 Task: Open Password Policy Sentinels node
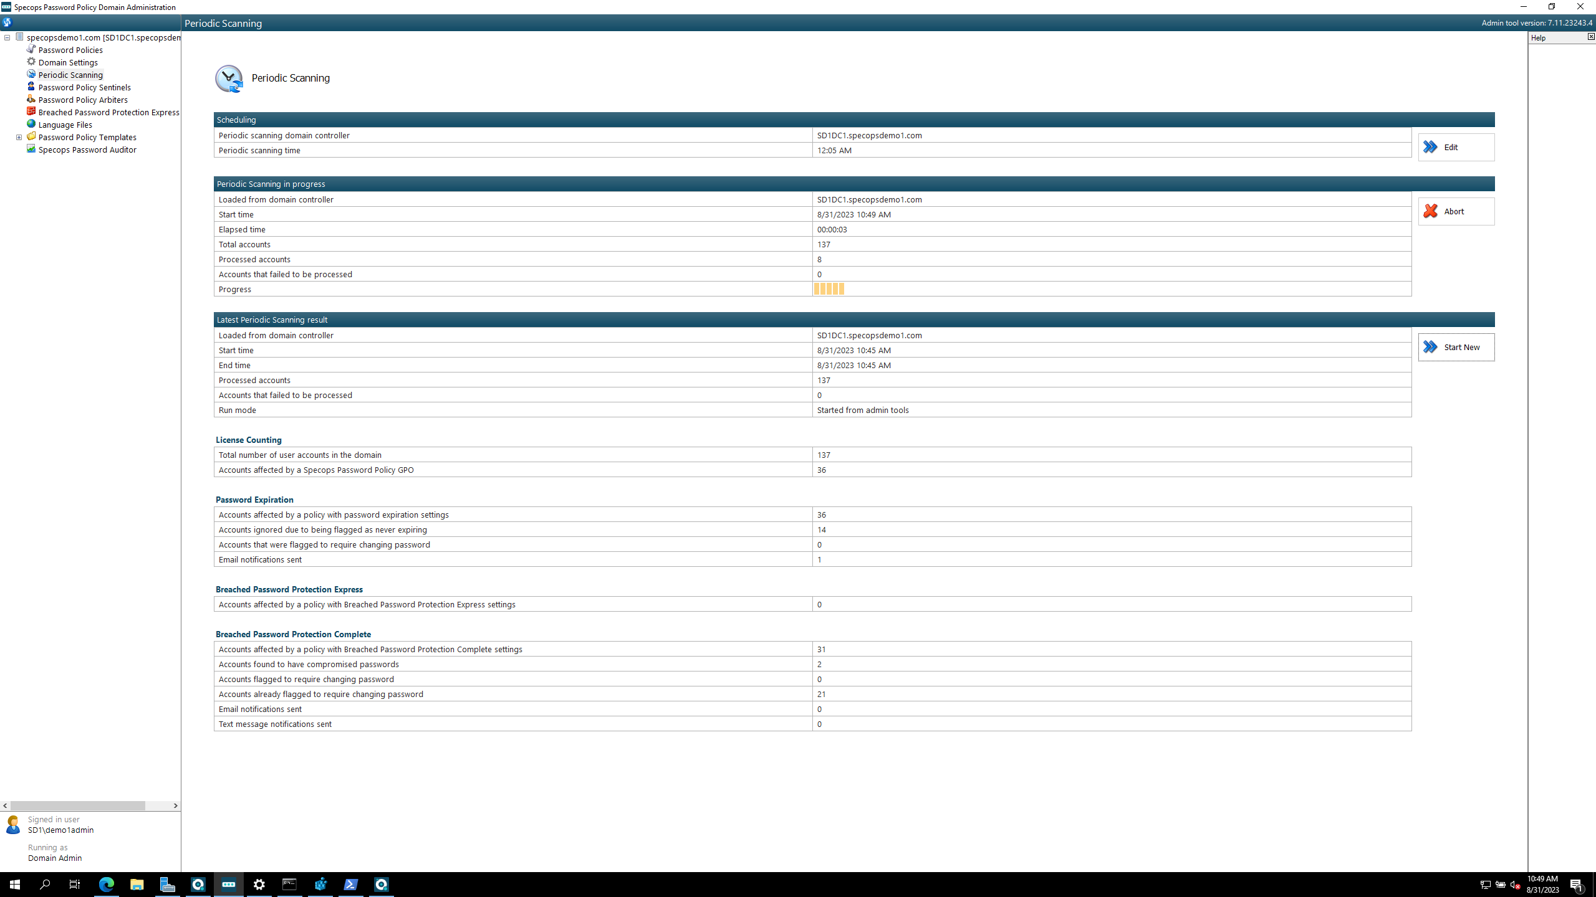click(x=84, y=87)
